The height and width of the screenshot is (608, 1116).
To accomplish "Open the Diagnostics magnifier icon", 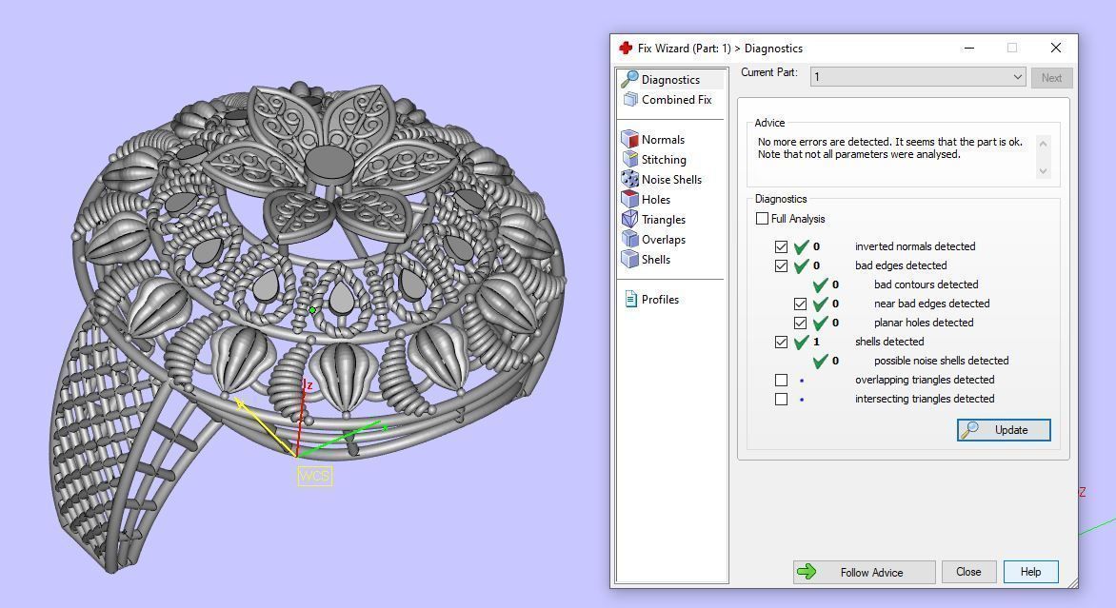I will click(x=629, y=80).
